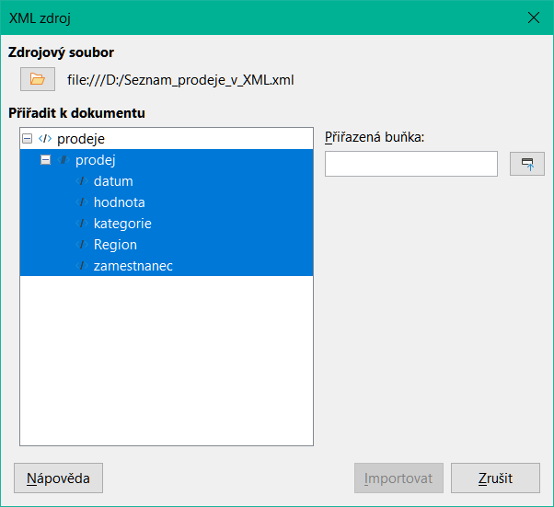Open the source file browse folder icon
Image resolution: width=554 pixels, height=507 pixels.
[x=38, y=79]
